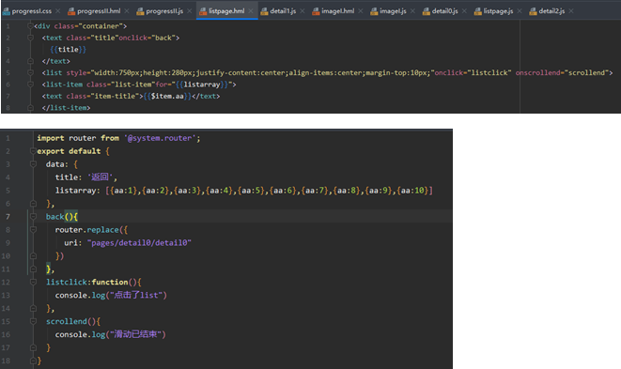Close the listpage.js tab
621x369 pixels.
(x=520, y=11)
